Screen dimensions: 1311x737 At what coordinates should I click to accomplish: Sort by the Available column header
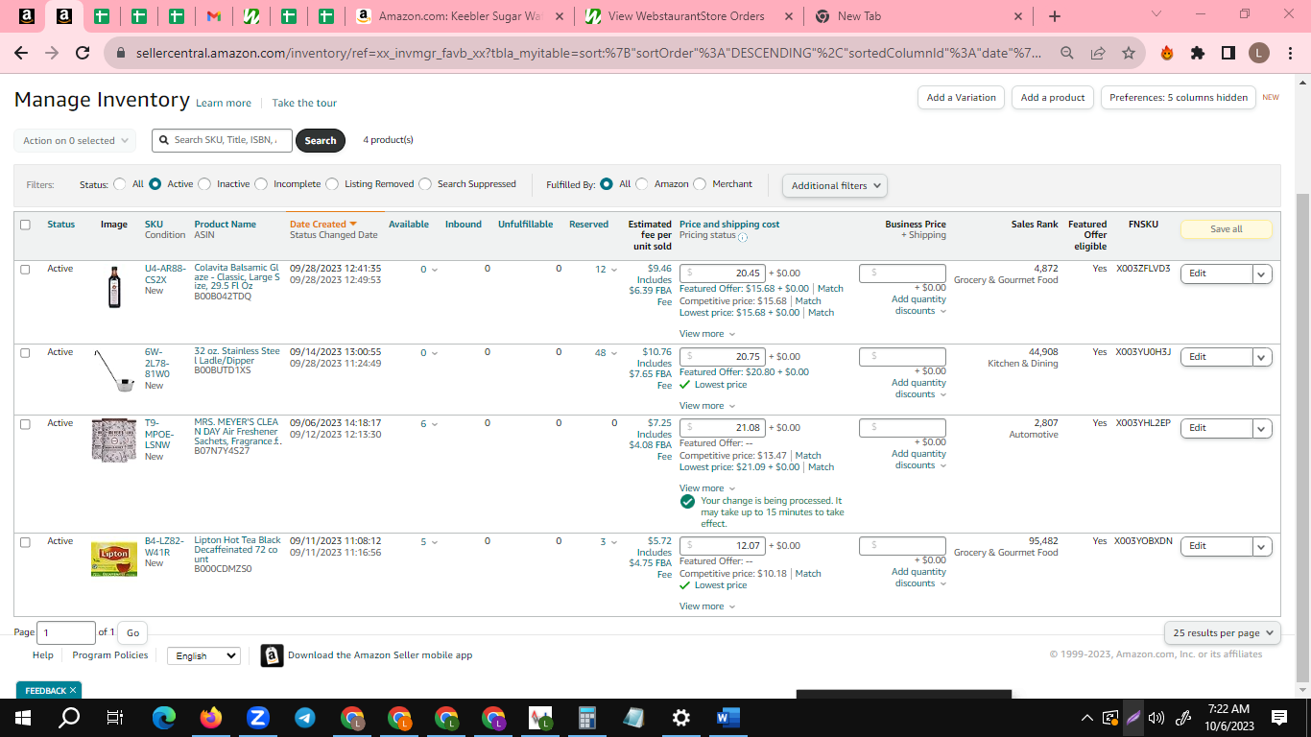pos(409,225)
